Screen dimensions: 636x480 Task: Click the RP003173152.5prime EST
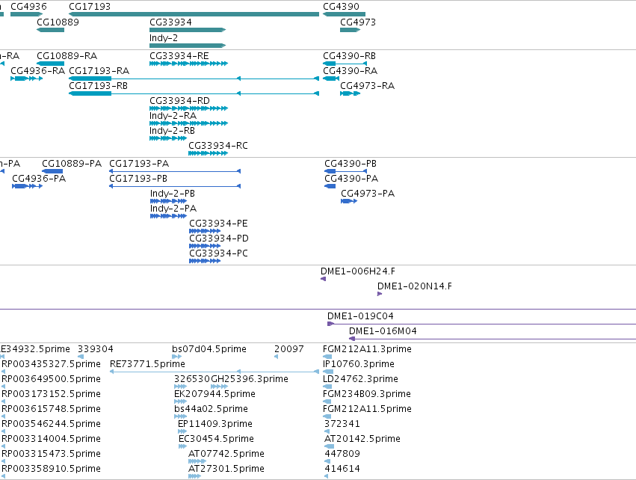tap(4, 401)
